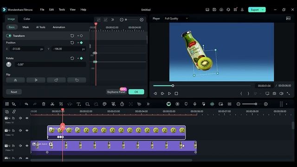Screen dimensions: 297x167
Task: Click the Rotate dial knob
Action: (x=9, y=64)
